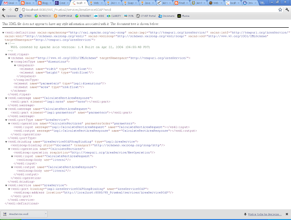Open the CT-BIT Portal bookmark
Image resolution: width=291 pixels, height=220 pixels.
[146, 16]
